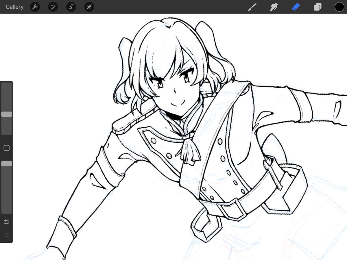Activate the Selection tool
Viewport: 347px width, 260px height.
point(71,7)
